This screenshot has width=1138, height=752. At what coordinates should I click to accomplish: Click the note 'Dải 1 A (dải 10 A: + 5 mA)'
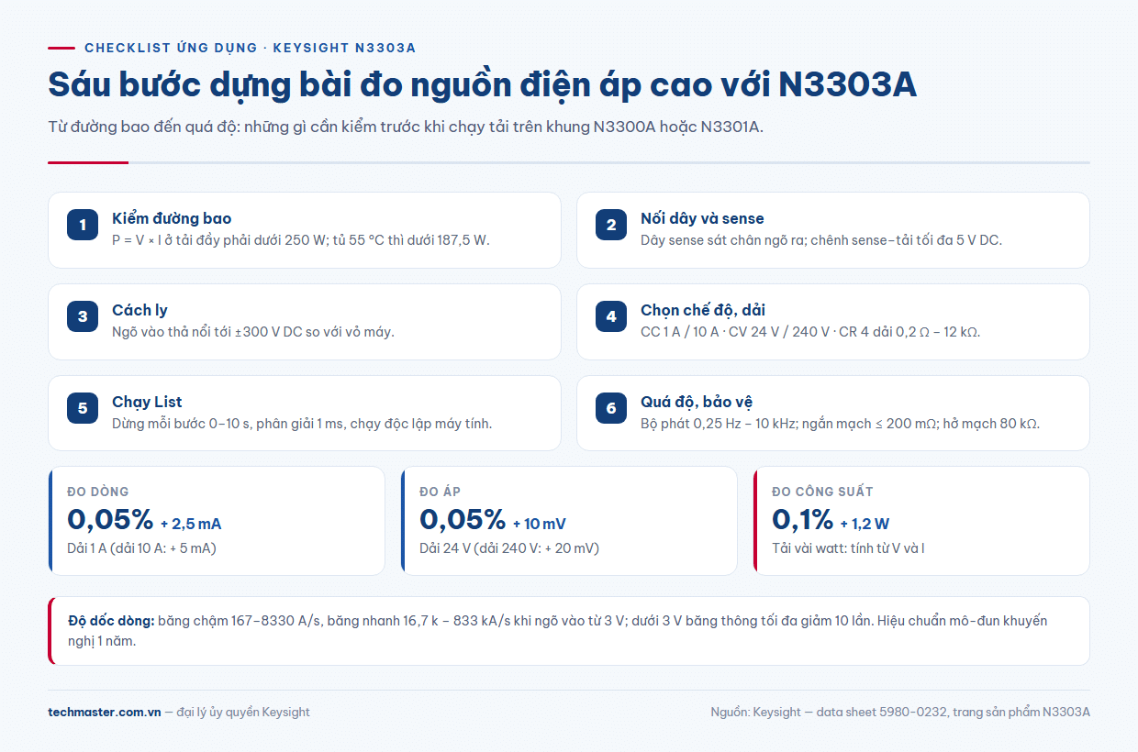141,548
